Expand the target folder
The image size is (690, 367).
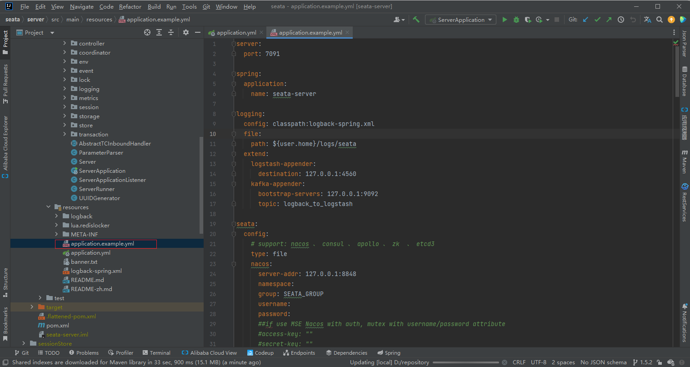(x=32, y=307)
